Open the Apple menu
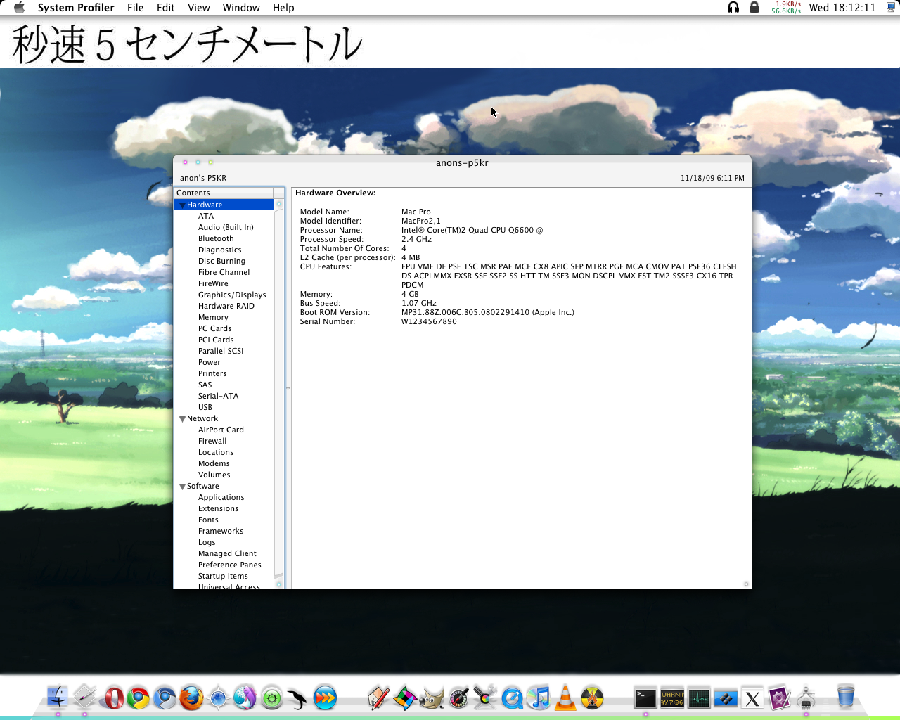This screenshot has width=900, height=720. 19,8
